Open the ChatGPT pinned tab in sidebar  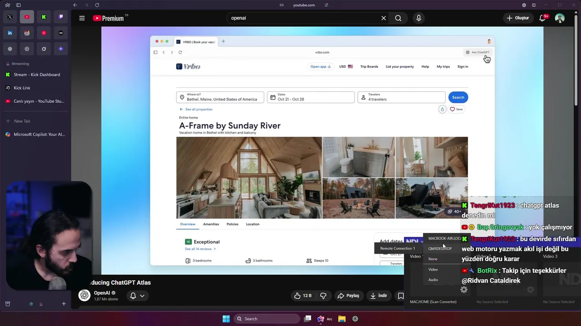(10, 49)
